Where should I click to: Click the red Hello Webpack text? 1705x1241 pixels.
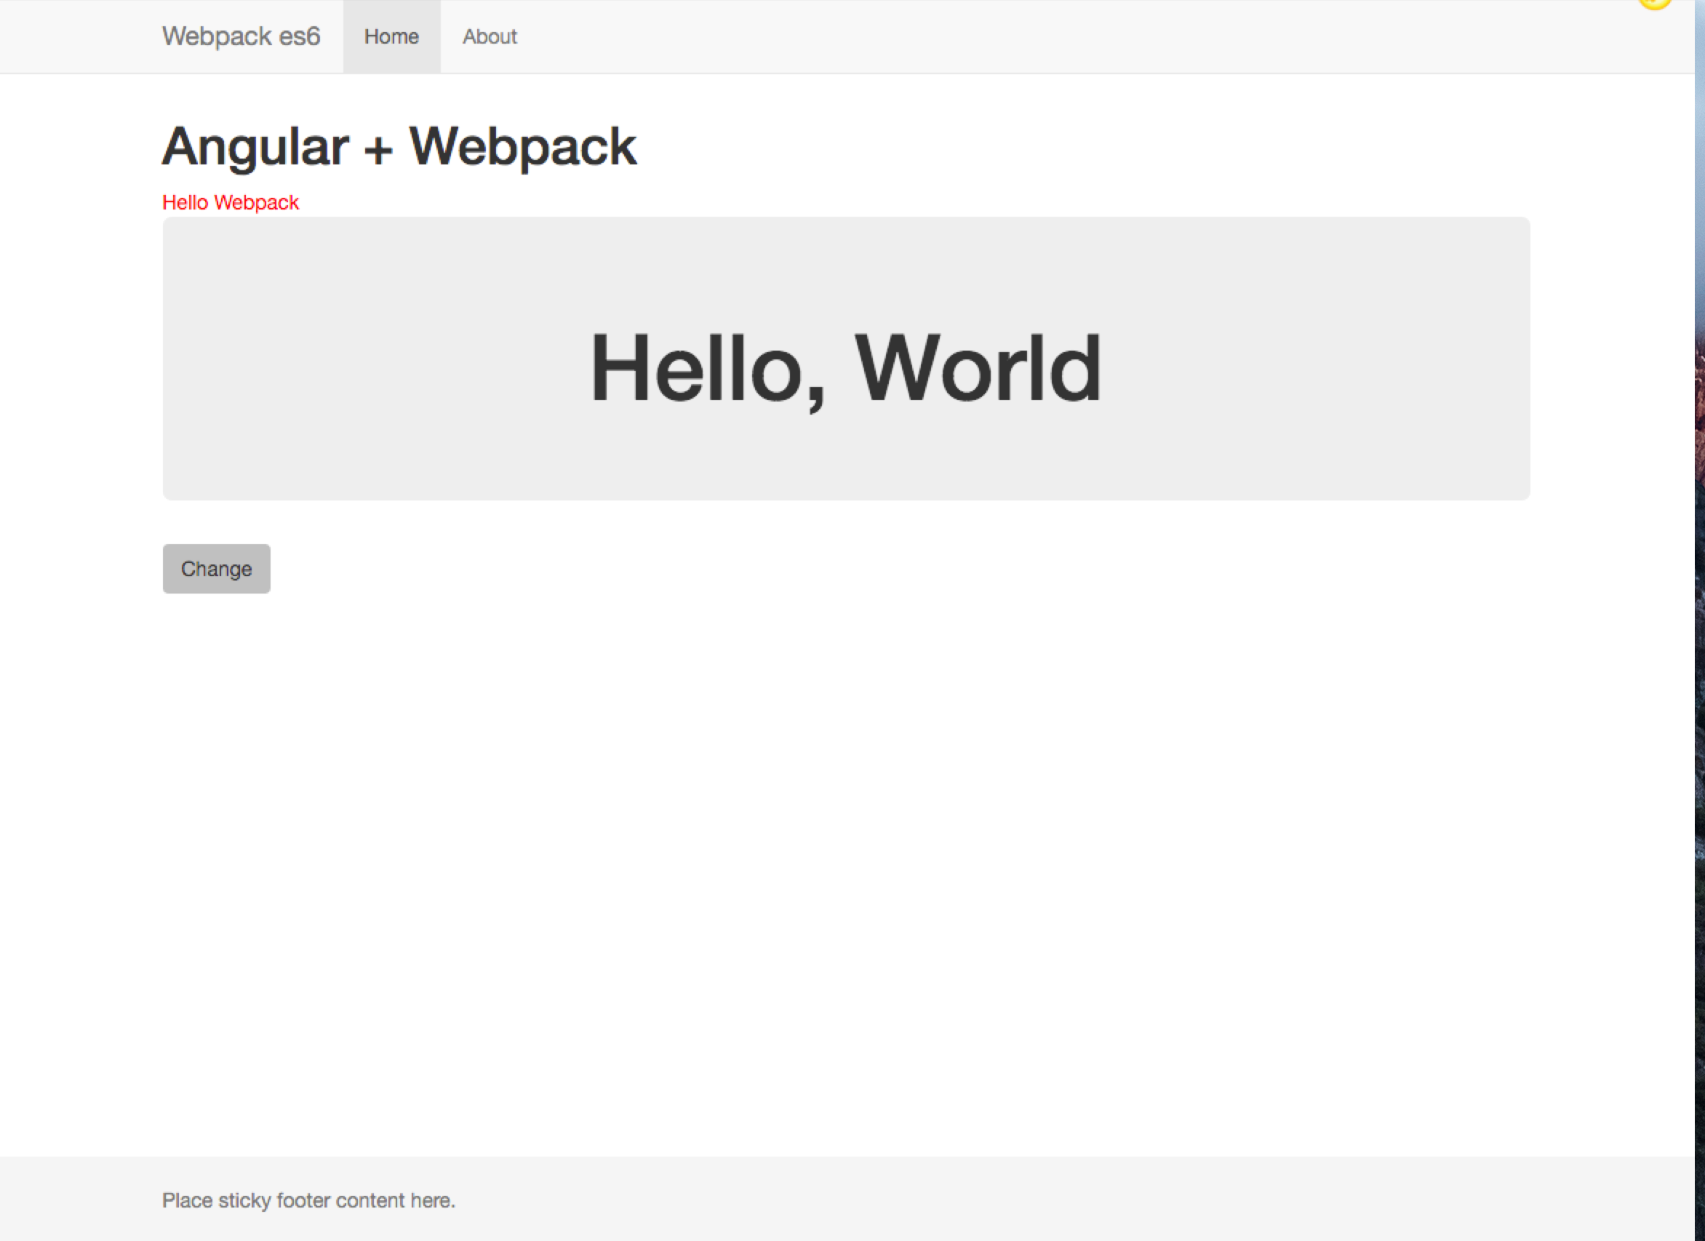pos(230,203)
